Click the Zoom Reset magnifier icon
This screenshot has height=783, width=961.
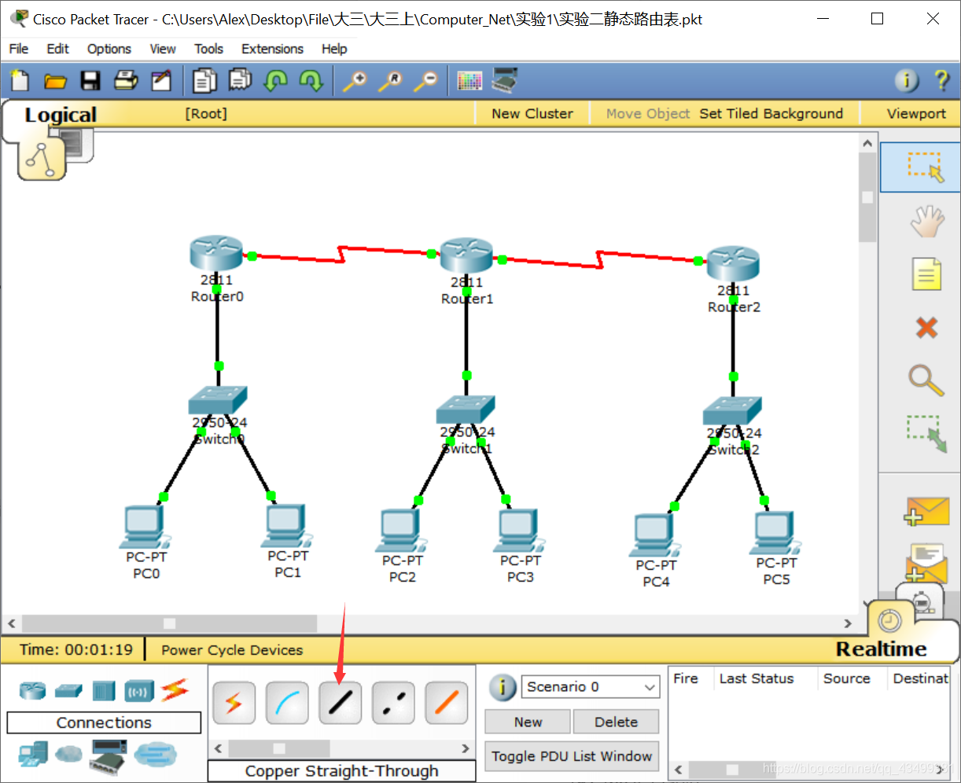(390, 80)
